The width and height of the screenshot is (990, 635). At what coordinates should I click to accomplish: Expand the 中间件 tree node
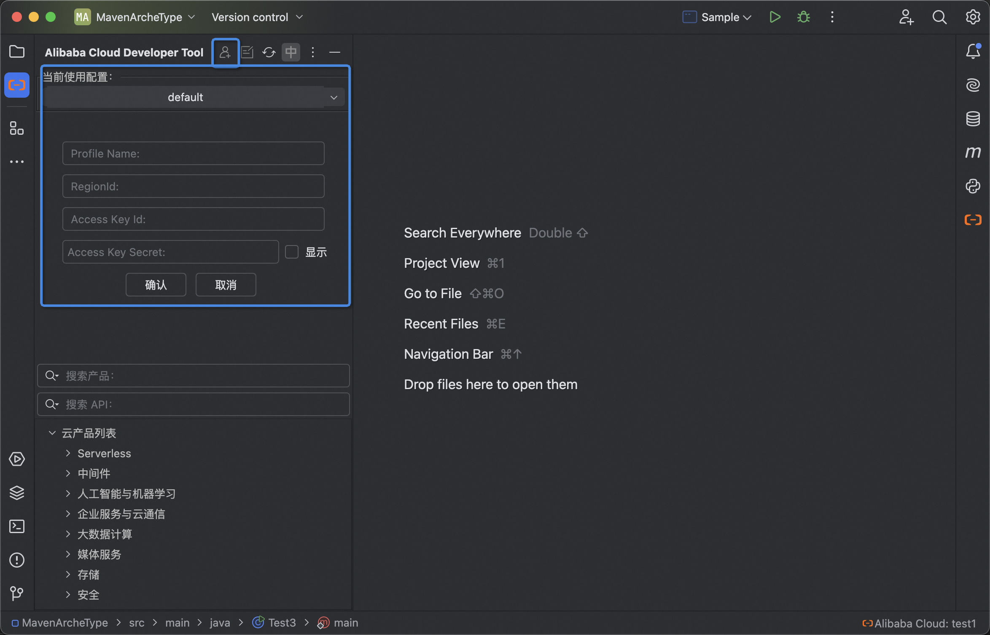(x=68, y=473)
